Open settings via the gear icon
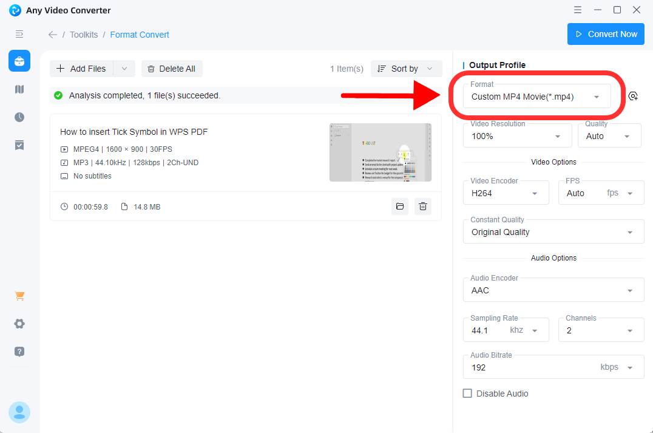 click(x=19, y=324)
